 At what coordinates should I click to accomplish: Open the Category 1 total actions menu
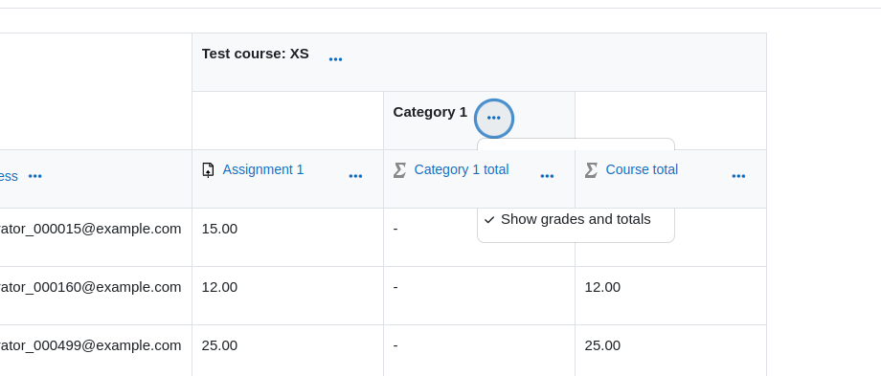tap(547, 176)
